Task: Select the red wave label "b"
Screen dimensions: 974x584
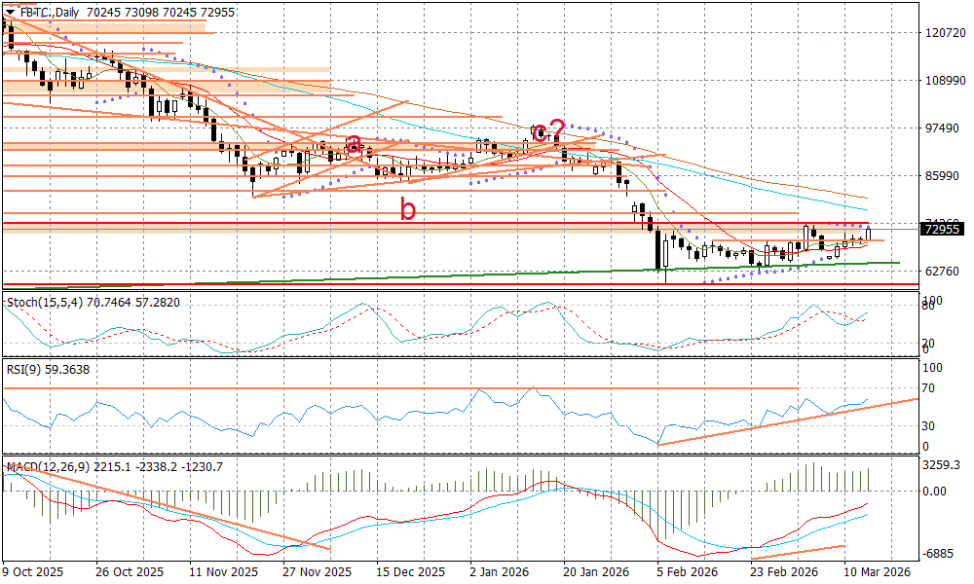Action: coord(408,208)
